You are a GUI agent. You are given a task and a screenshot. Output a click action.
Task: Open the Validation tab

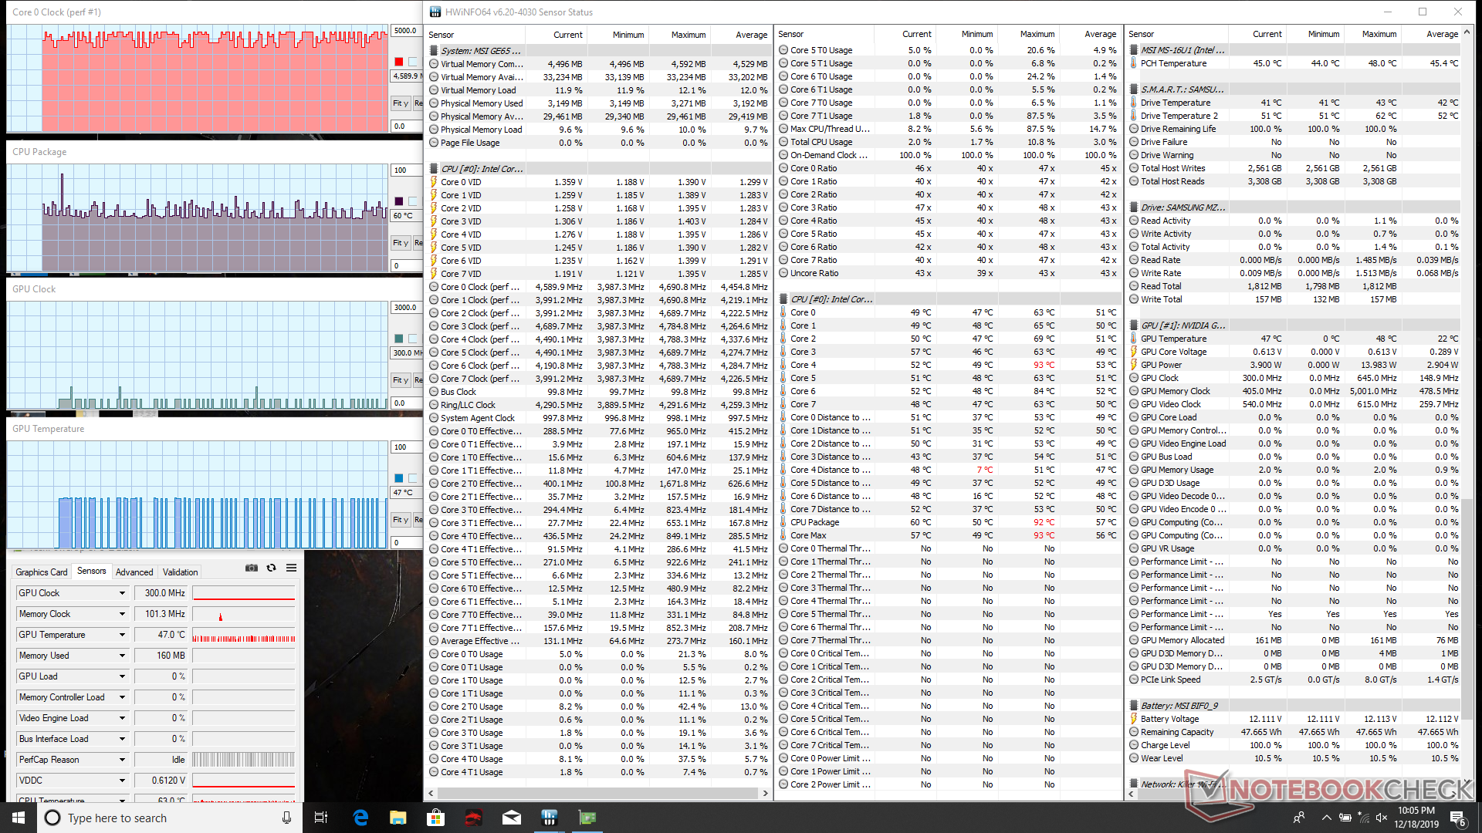click(180, 572)
